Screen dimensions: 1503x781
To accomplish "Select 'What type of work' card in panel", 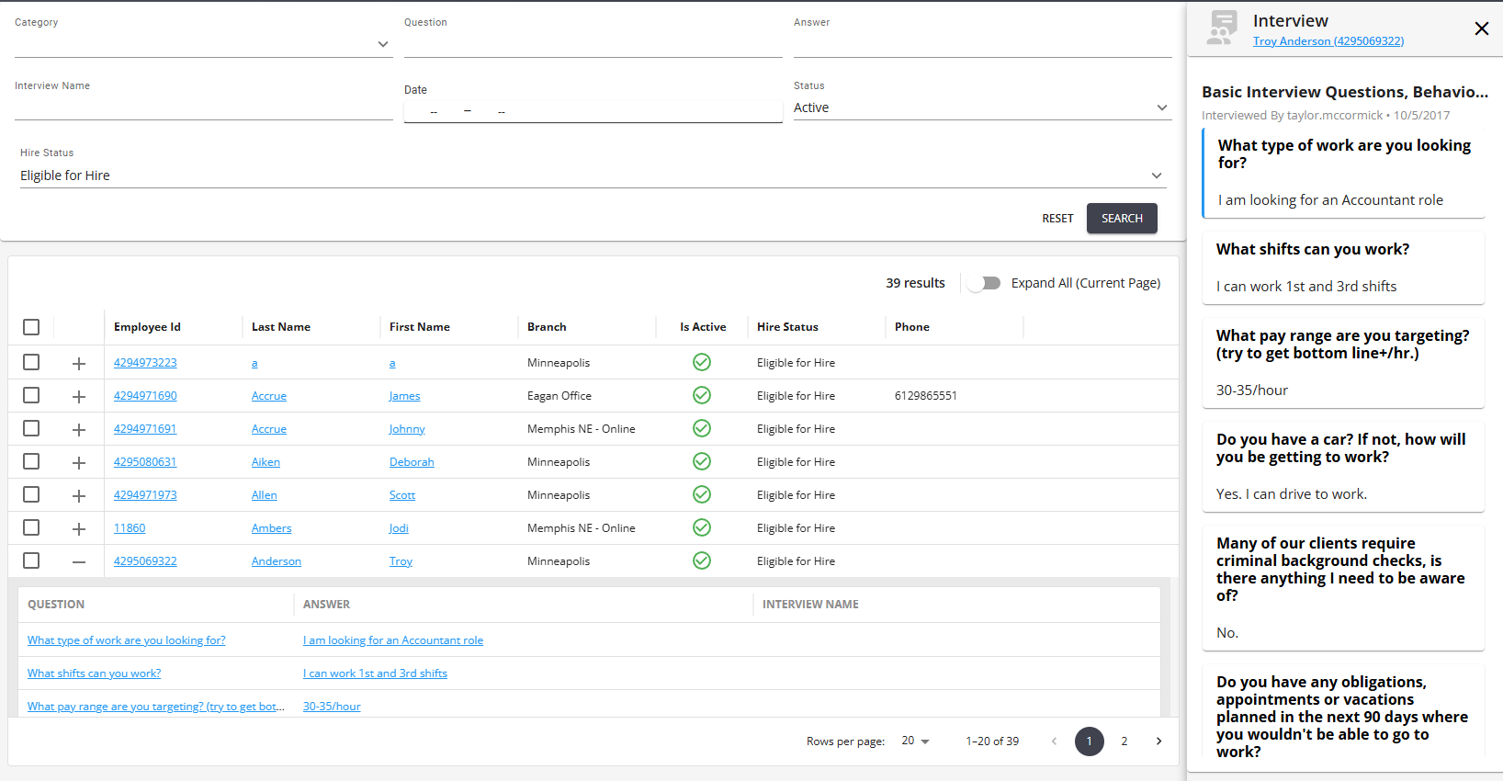I will pos(1344,173).
